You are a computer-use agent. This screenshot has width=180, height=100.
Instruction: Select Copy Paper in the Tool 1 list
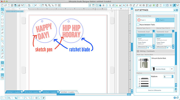click(145, 43)
